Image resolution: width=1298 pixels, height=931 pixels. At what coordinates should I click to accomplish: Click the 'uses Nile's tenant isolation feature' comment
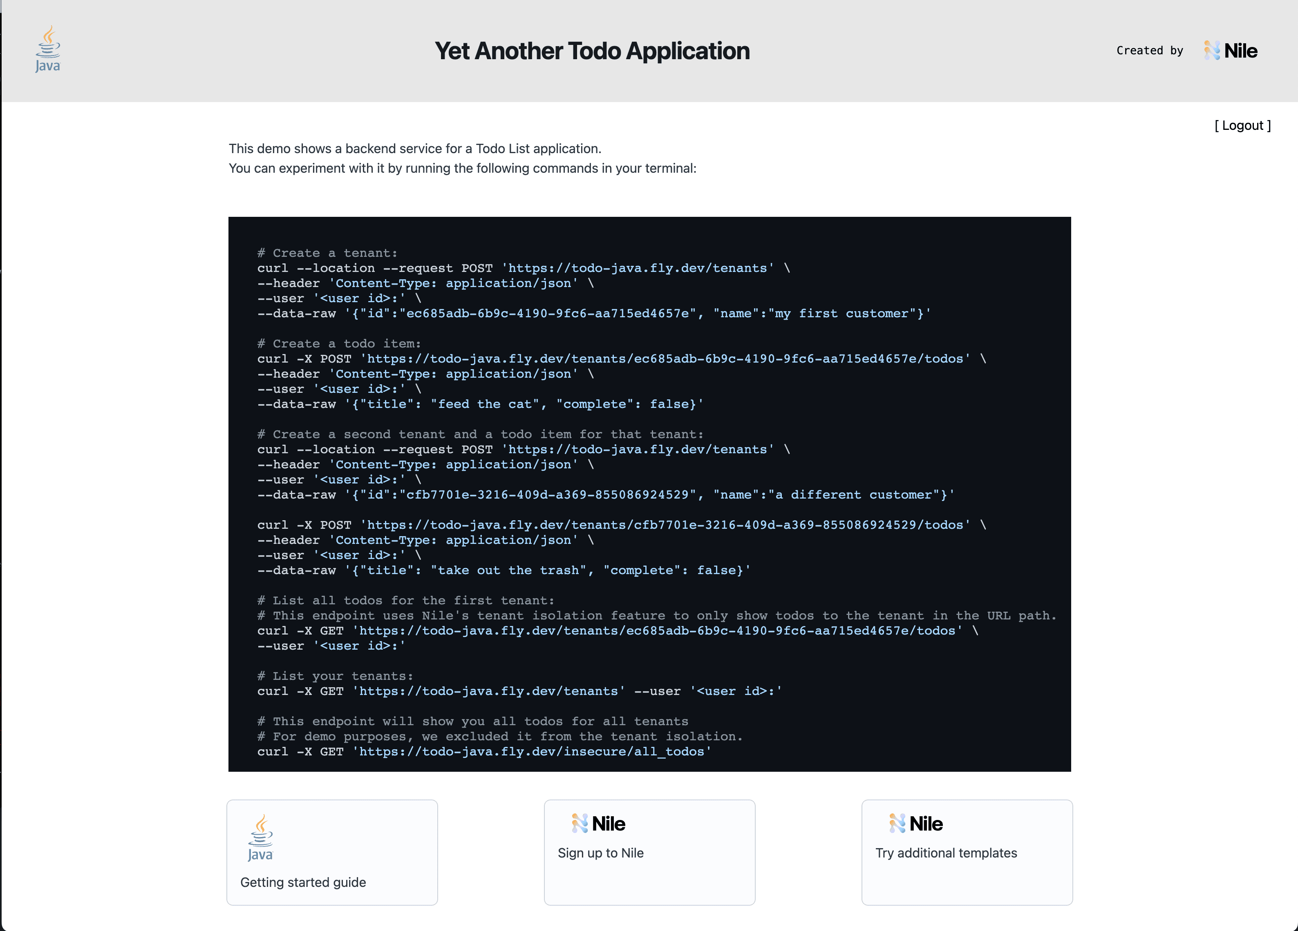(656, 615)
